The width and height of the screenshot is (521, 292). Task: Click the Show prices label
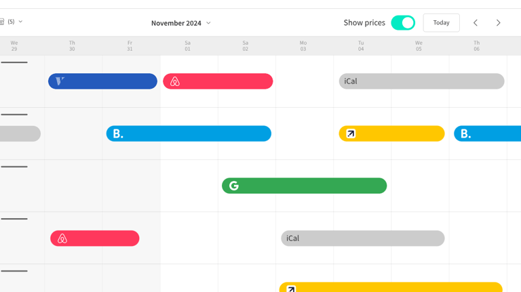(364, 23)
